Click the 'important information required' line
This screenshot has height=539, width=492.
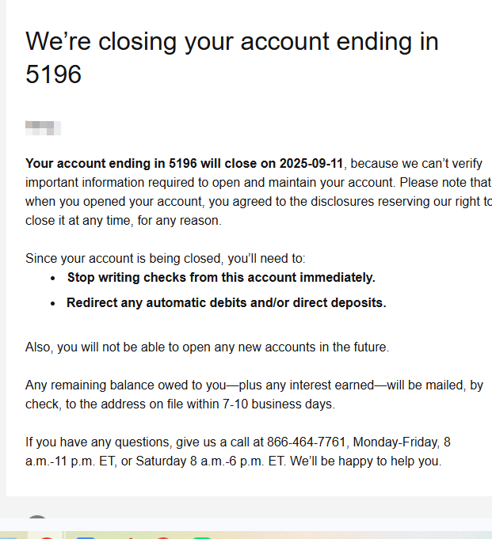[x=258, y=183]
